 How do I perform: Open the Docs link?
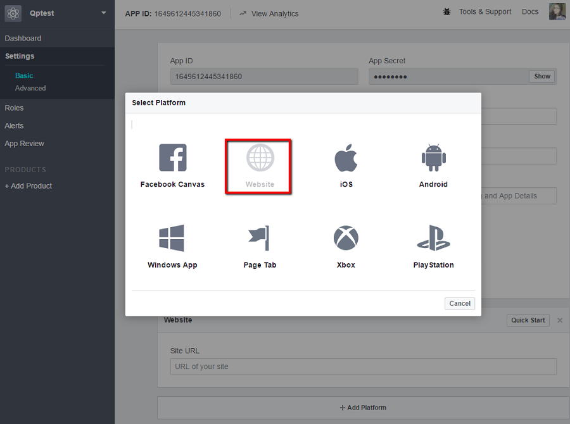pyautogui.click(x=530, y=11)
